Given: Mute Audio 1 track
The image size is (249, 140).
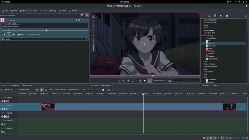Looking at the screenshot, I should click(2, 124).
